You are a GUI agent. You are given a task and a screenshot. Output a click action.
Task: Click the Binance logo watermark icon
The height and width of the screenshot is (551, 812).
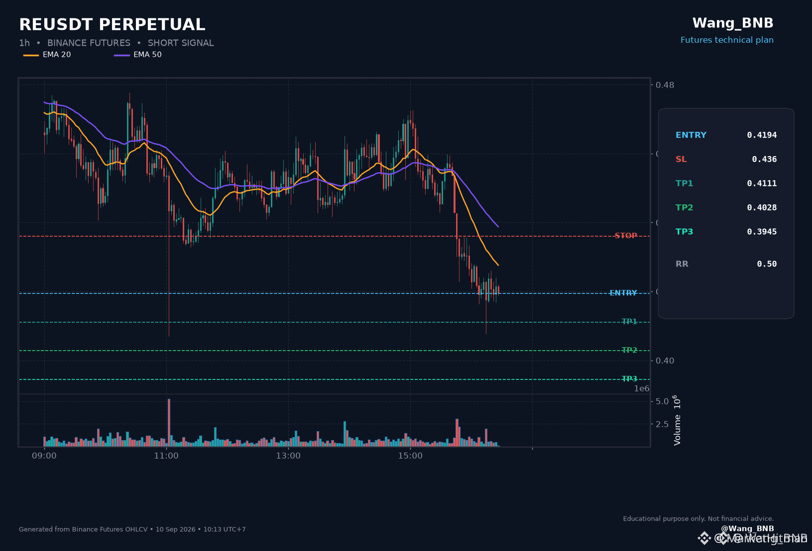(704, 538)
